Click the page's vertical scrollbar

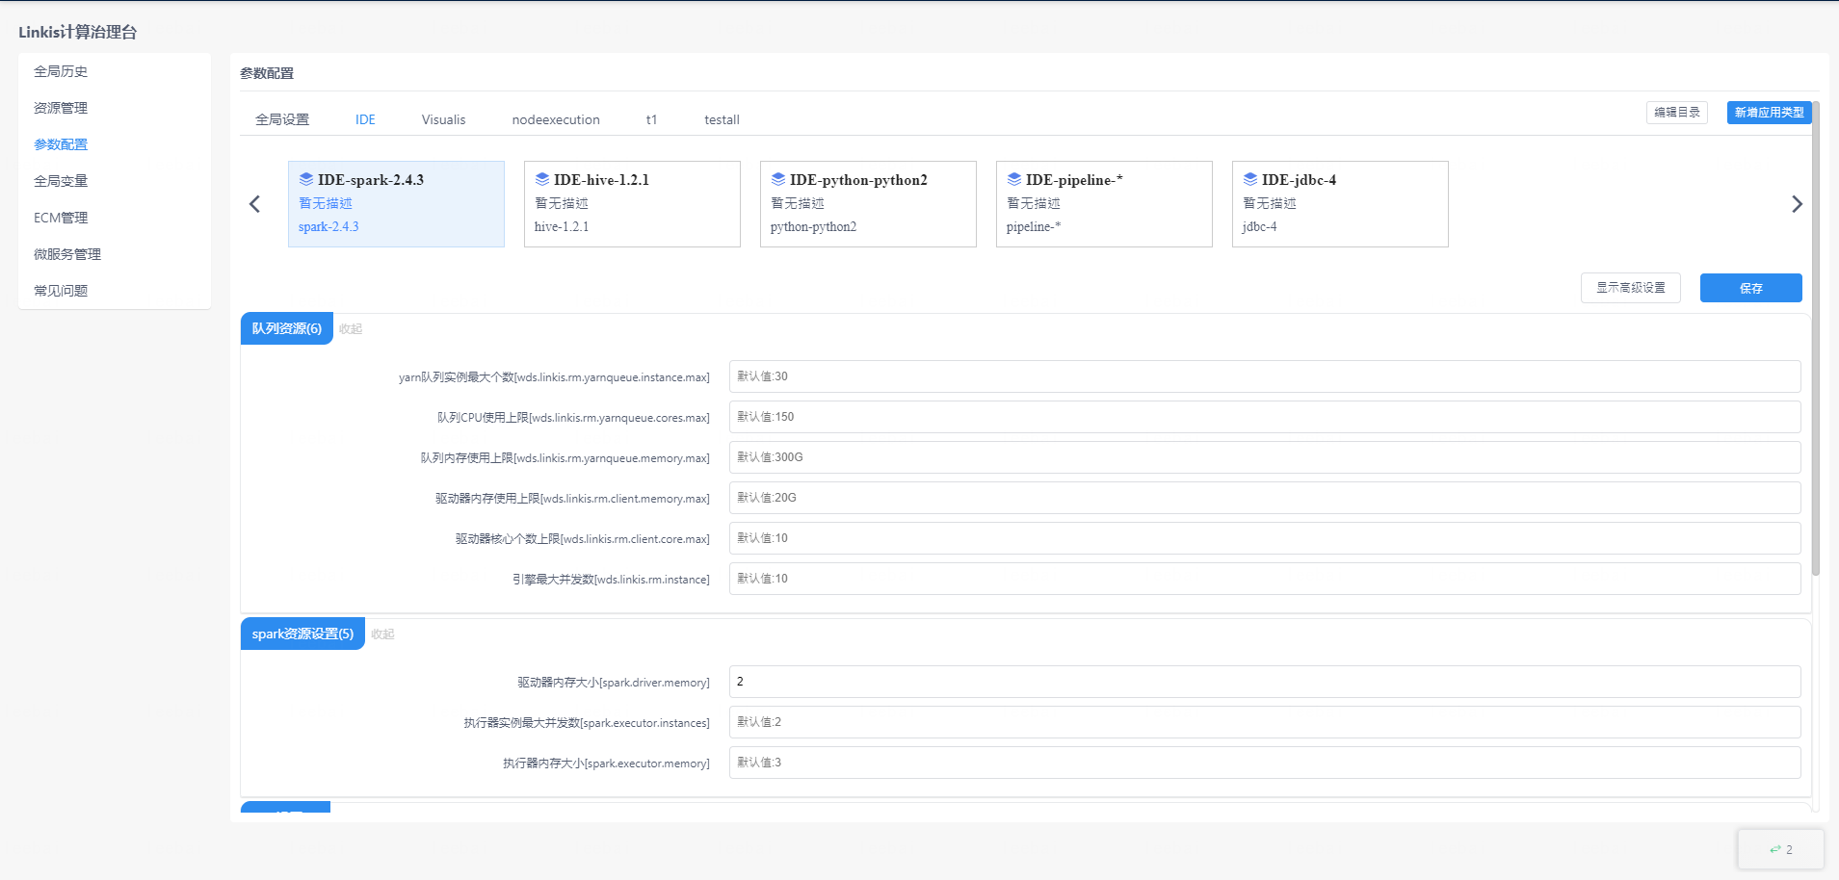(x=1816, y=337)
